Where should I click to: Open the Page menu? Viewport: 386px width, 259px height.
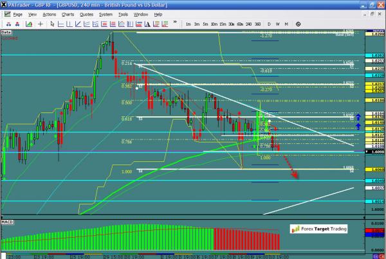coord(18,15)
